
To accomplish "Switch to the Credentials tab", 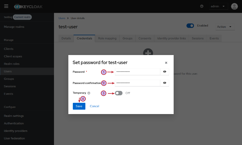I will 84,38.
